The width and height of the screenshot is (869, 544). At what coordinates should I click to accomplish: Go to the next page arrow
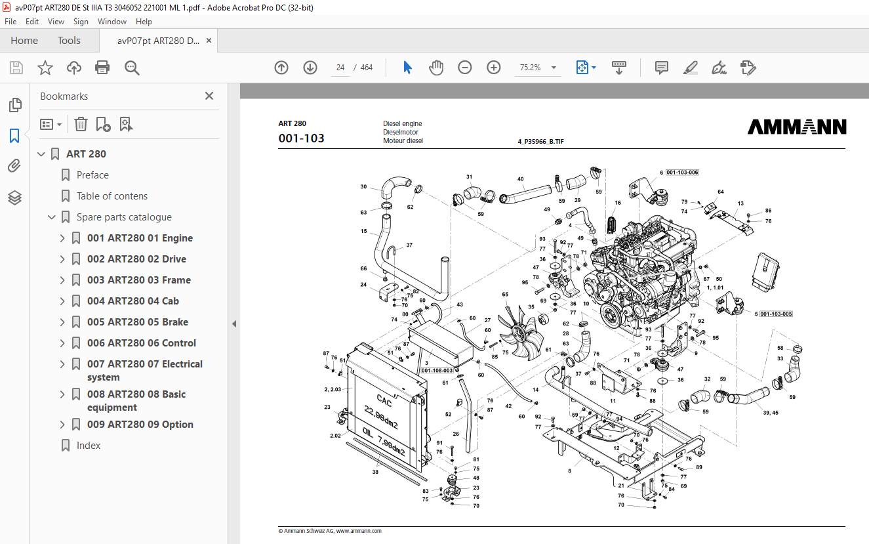pos(310,68)
